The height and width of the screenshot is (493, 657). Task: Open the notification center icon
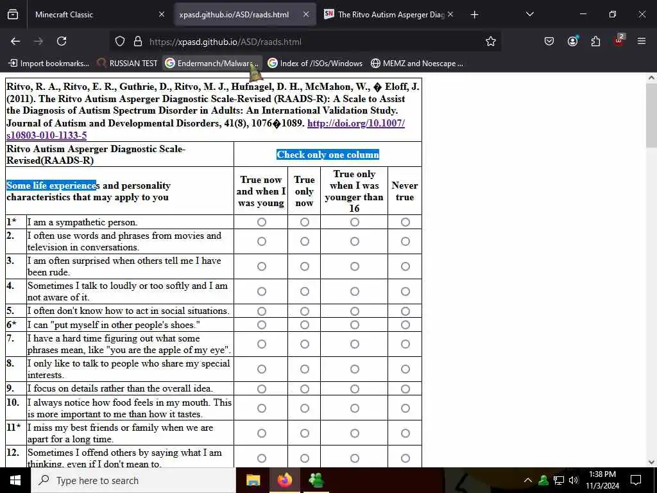point(636,480)
